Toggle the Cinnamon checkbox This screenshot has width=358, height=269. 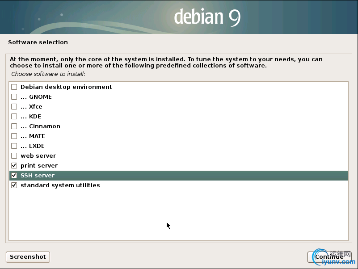pyautogui.click(x=14, y=126)
